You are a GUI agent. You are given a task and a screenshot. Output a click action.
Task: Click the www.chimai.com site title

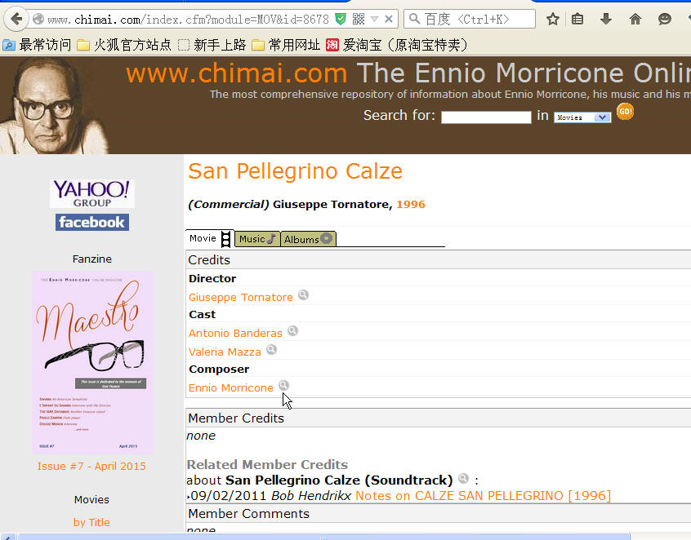point(237,73)
